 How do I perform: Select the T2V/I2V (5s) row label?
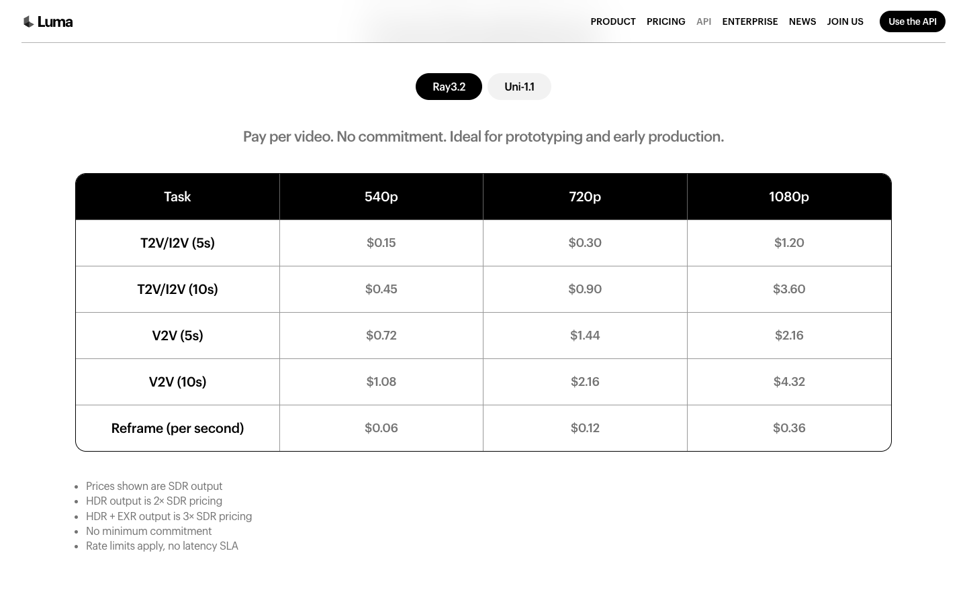click(x=177, y=243)
